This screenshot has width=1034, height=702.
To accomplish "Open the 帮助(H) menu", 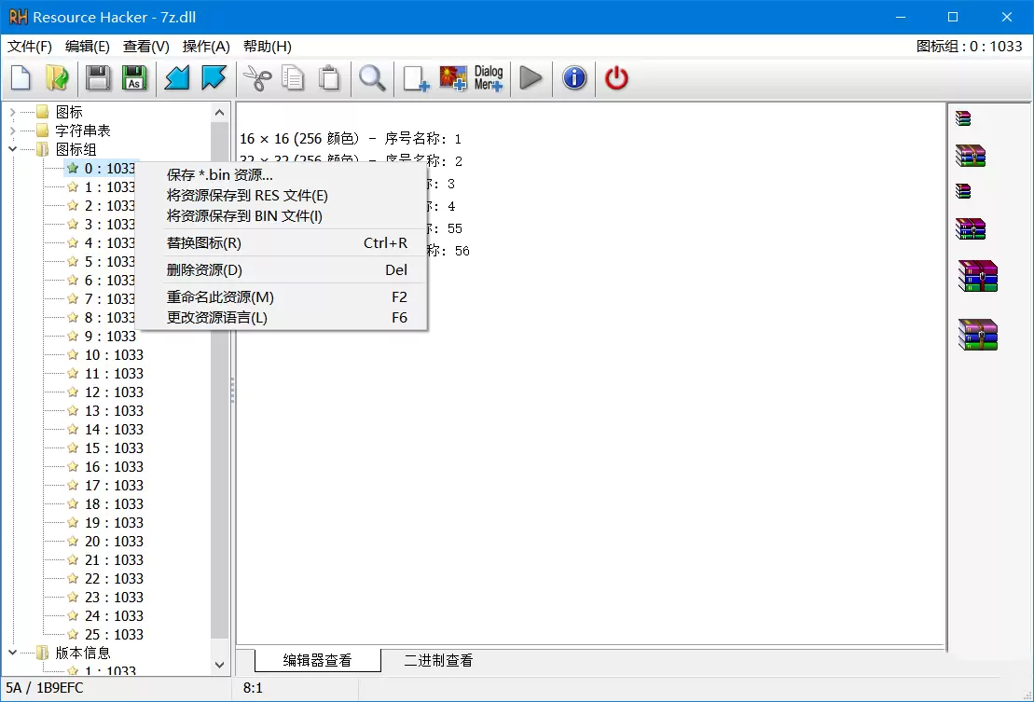I will (x=267, y=46).
